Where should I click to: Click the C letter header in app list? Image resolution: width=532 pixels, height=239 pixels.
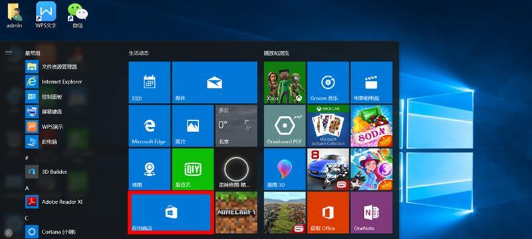(27, 218)
